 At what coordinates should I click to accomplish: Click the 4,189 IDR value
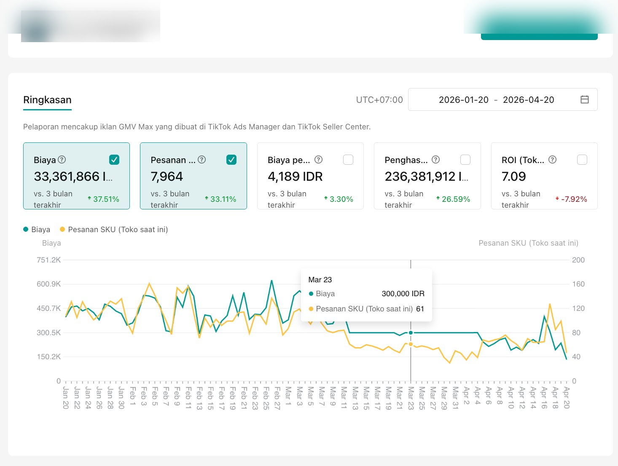pyautogui.click(x=295, y=177)
